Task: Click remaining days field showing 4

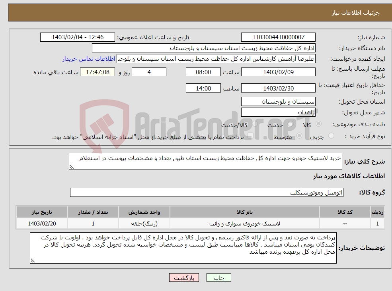Action: [x=149, y=72]
